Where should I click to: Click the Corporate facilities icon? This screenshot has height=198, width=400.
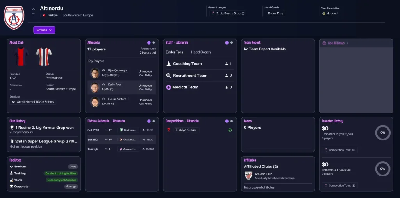pos(11,187)
